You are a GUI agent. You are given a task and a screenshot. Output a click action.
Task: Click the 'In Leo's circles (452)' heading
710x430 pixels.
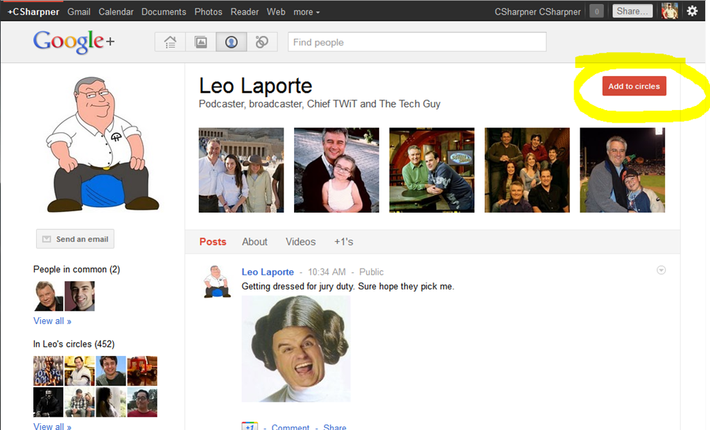[x=73, y=344]
